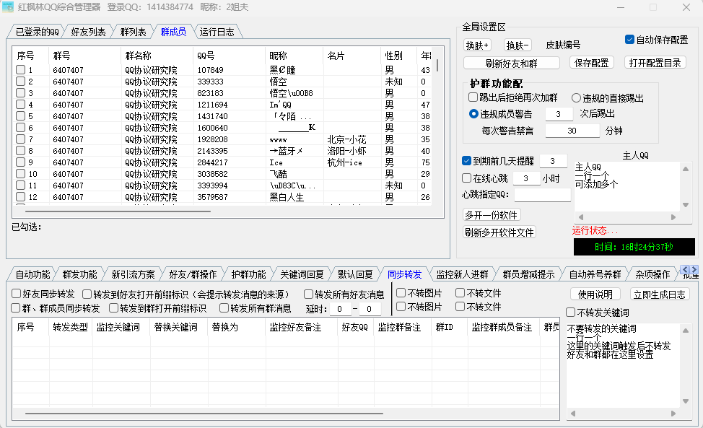The height and width of the screenshot is (428, 703).
Task: Click member list horizontal scrollbar
Action: click(x=115, y=211)
